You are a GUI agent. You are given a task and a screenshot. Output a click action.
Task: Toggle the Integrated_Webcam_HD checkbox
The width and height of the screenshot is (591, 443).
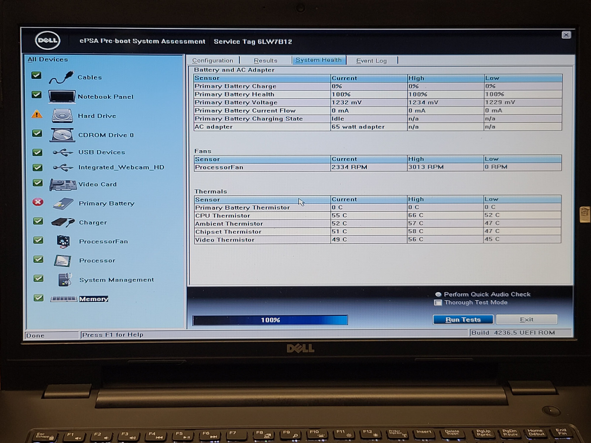[x=37, y=168]
